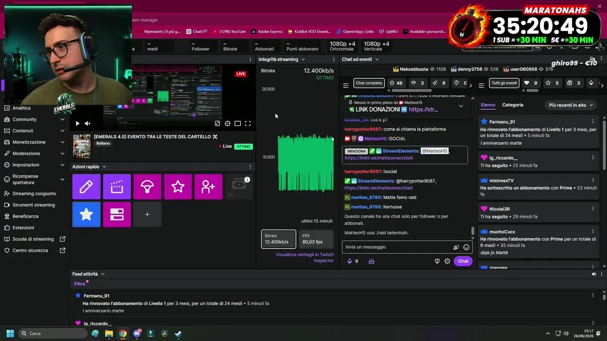Start a raid with the parachute quick action
The image size is (607, 341).
pyautogui.click(x=147, y=187)
